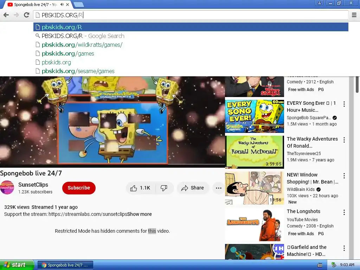
Task: Open the SunsetClips channel name link
Action: pyautogui.click(x=33, y=185)
